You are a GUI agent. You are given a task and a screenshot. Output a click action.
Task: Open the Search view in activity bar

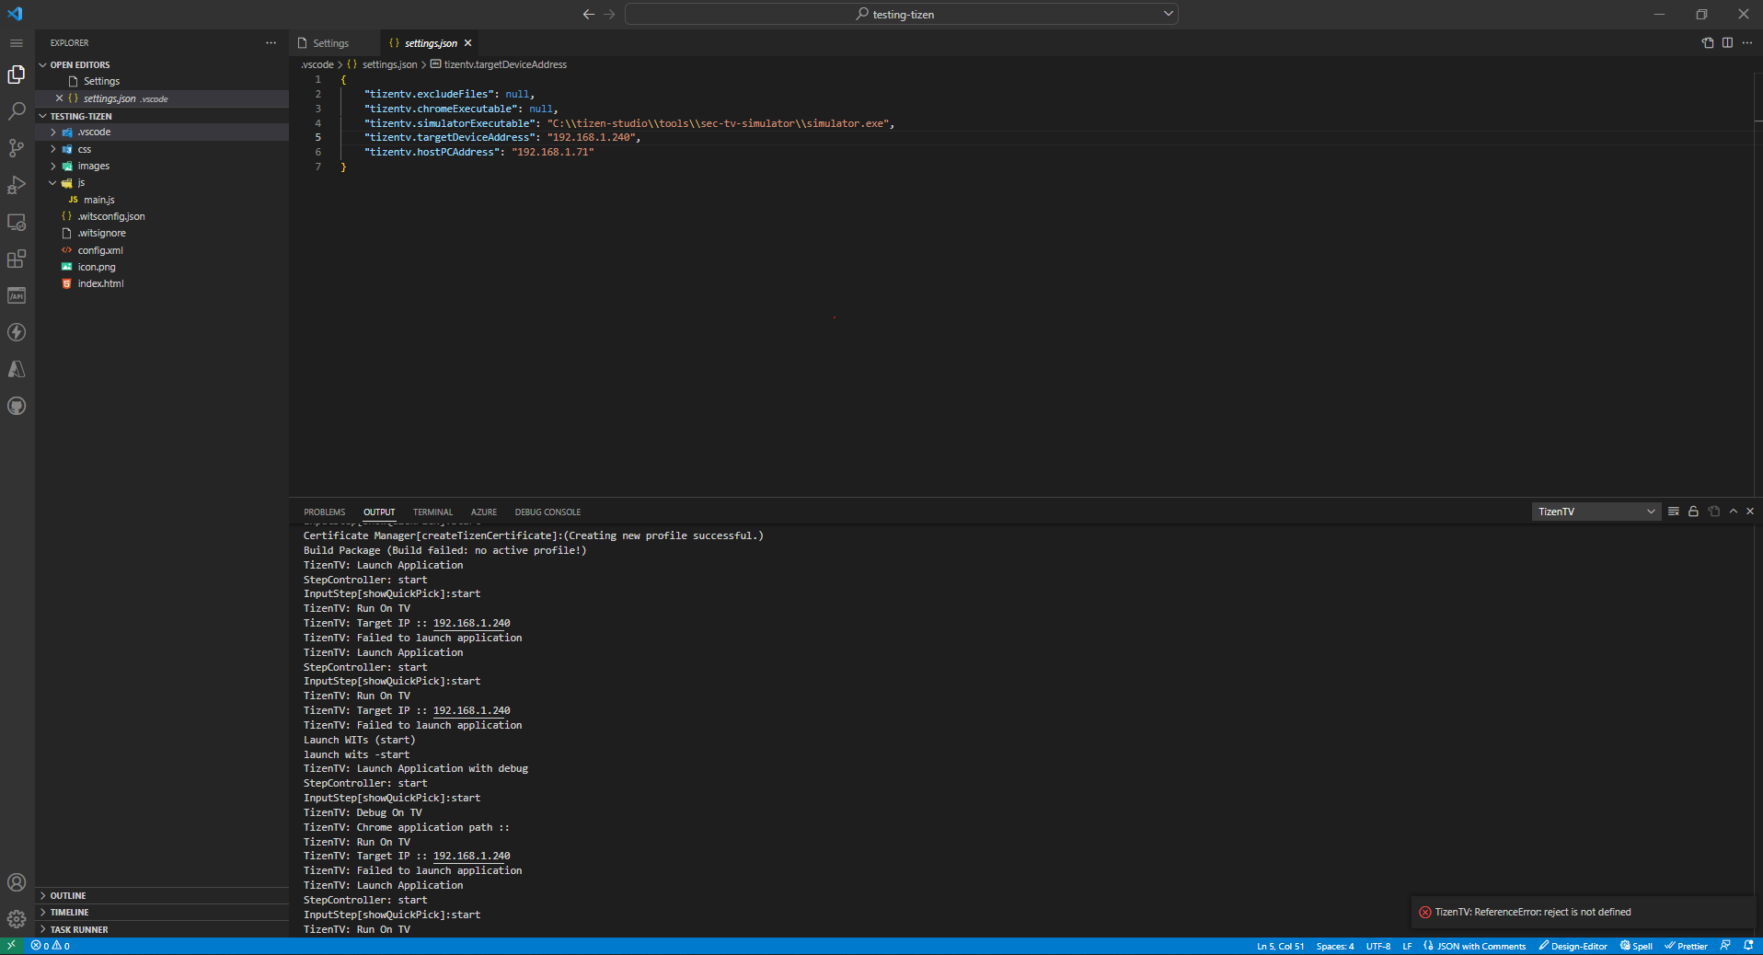(17, 111)
